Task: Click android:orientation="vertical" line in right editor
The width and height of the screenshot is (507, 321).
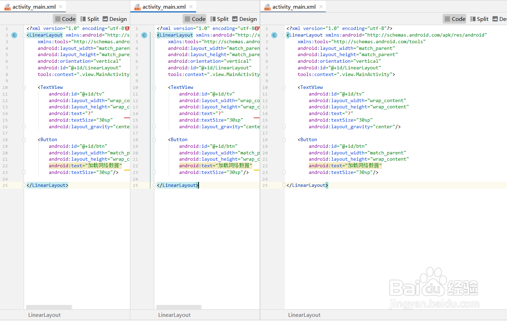Action: (339, 61)
